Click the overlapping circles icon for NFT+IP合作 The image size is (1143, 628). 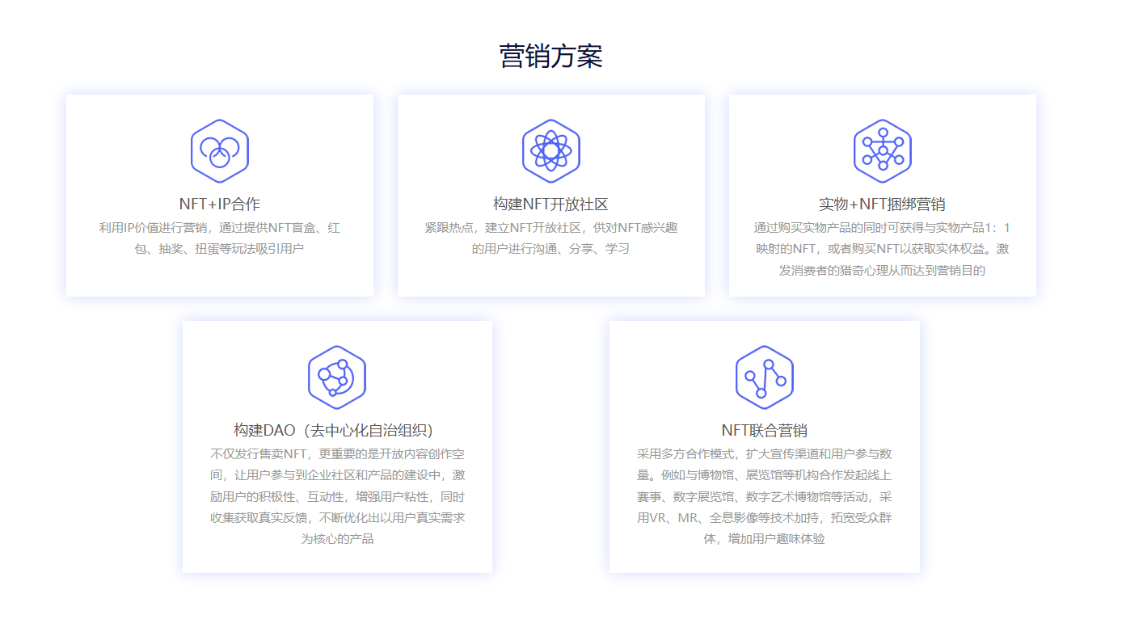(219, 151)
